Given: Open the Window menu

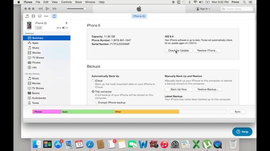Looking at the screenshot, I should click(90, 2).
